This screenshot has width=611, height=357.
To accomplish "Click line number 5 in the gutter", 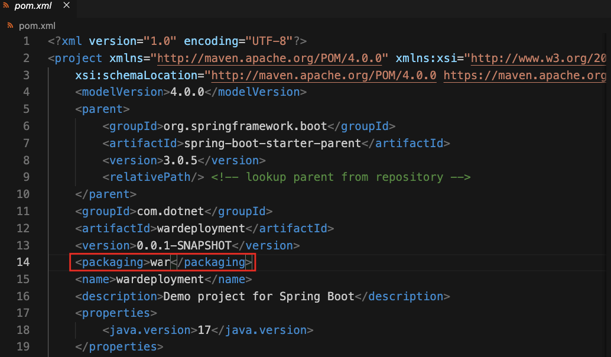I will tap(26, 109).
